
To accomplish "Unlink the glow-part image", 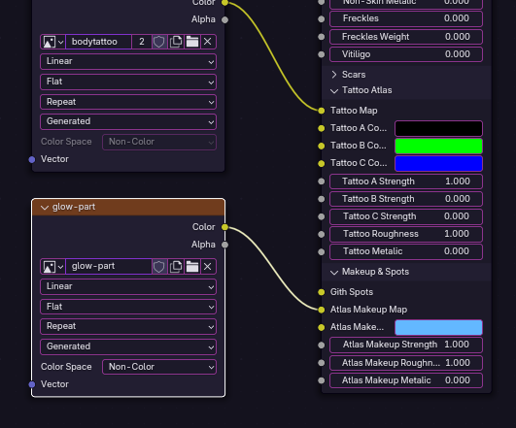I will (x=208, y=267).
